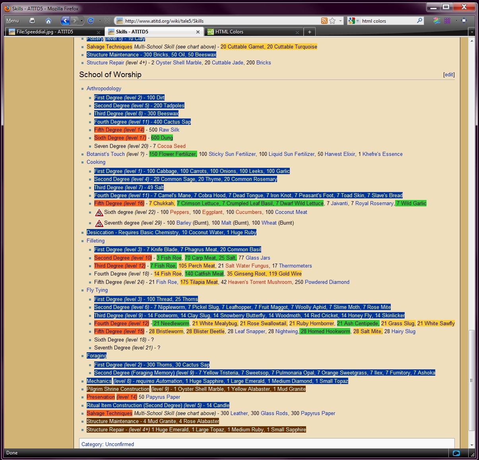Edit the School of Worship section
The image size is (479, 460).
449,75
